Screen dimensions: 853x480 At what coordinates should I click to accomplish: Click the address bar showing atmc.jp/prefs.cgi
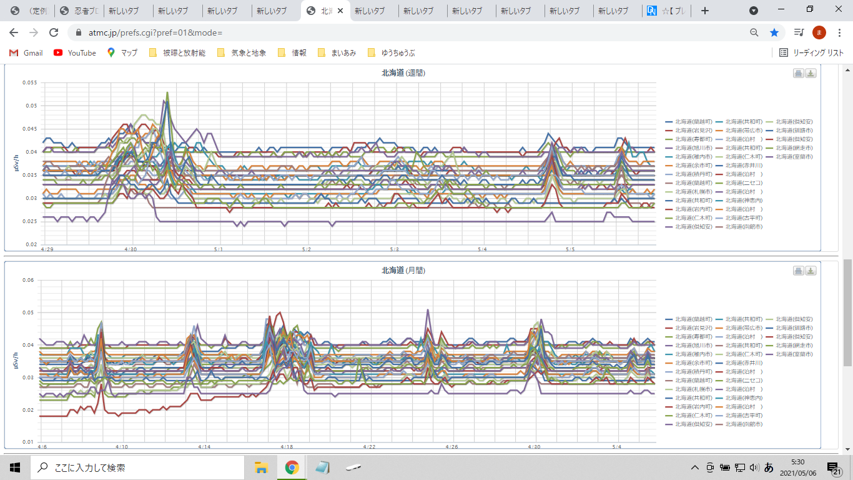pyautogui.click(x=412, y=32)
